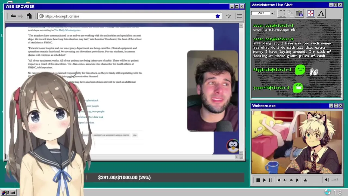Open the Start menu
Screen dimensions: 348x196
tap(9, 192)
